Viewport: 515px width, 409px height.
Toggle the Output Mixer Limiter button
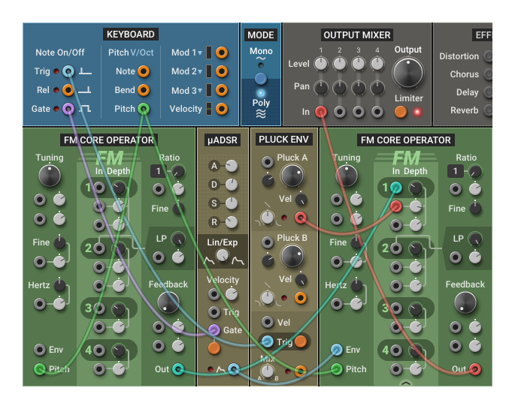click(x=401, y=112)
